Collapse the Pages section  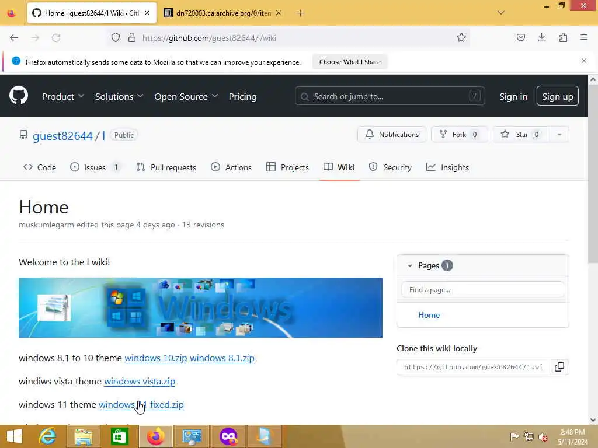pos(410,266)
